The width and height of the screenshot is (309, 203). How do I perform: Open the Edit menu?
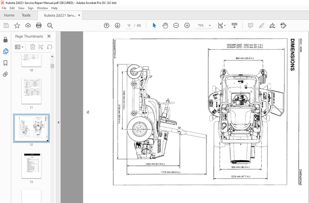point(12,8)
